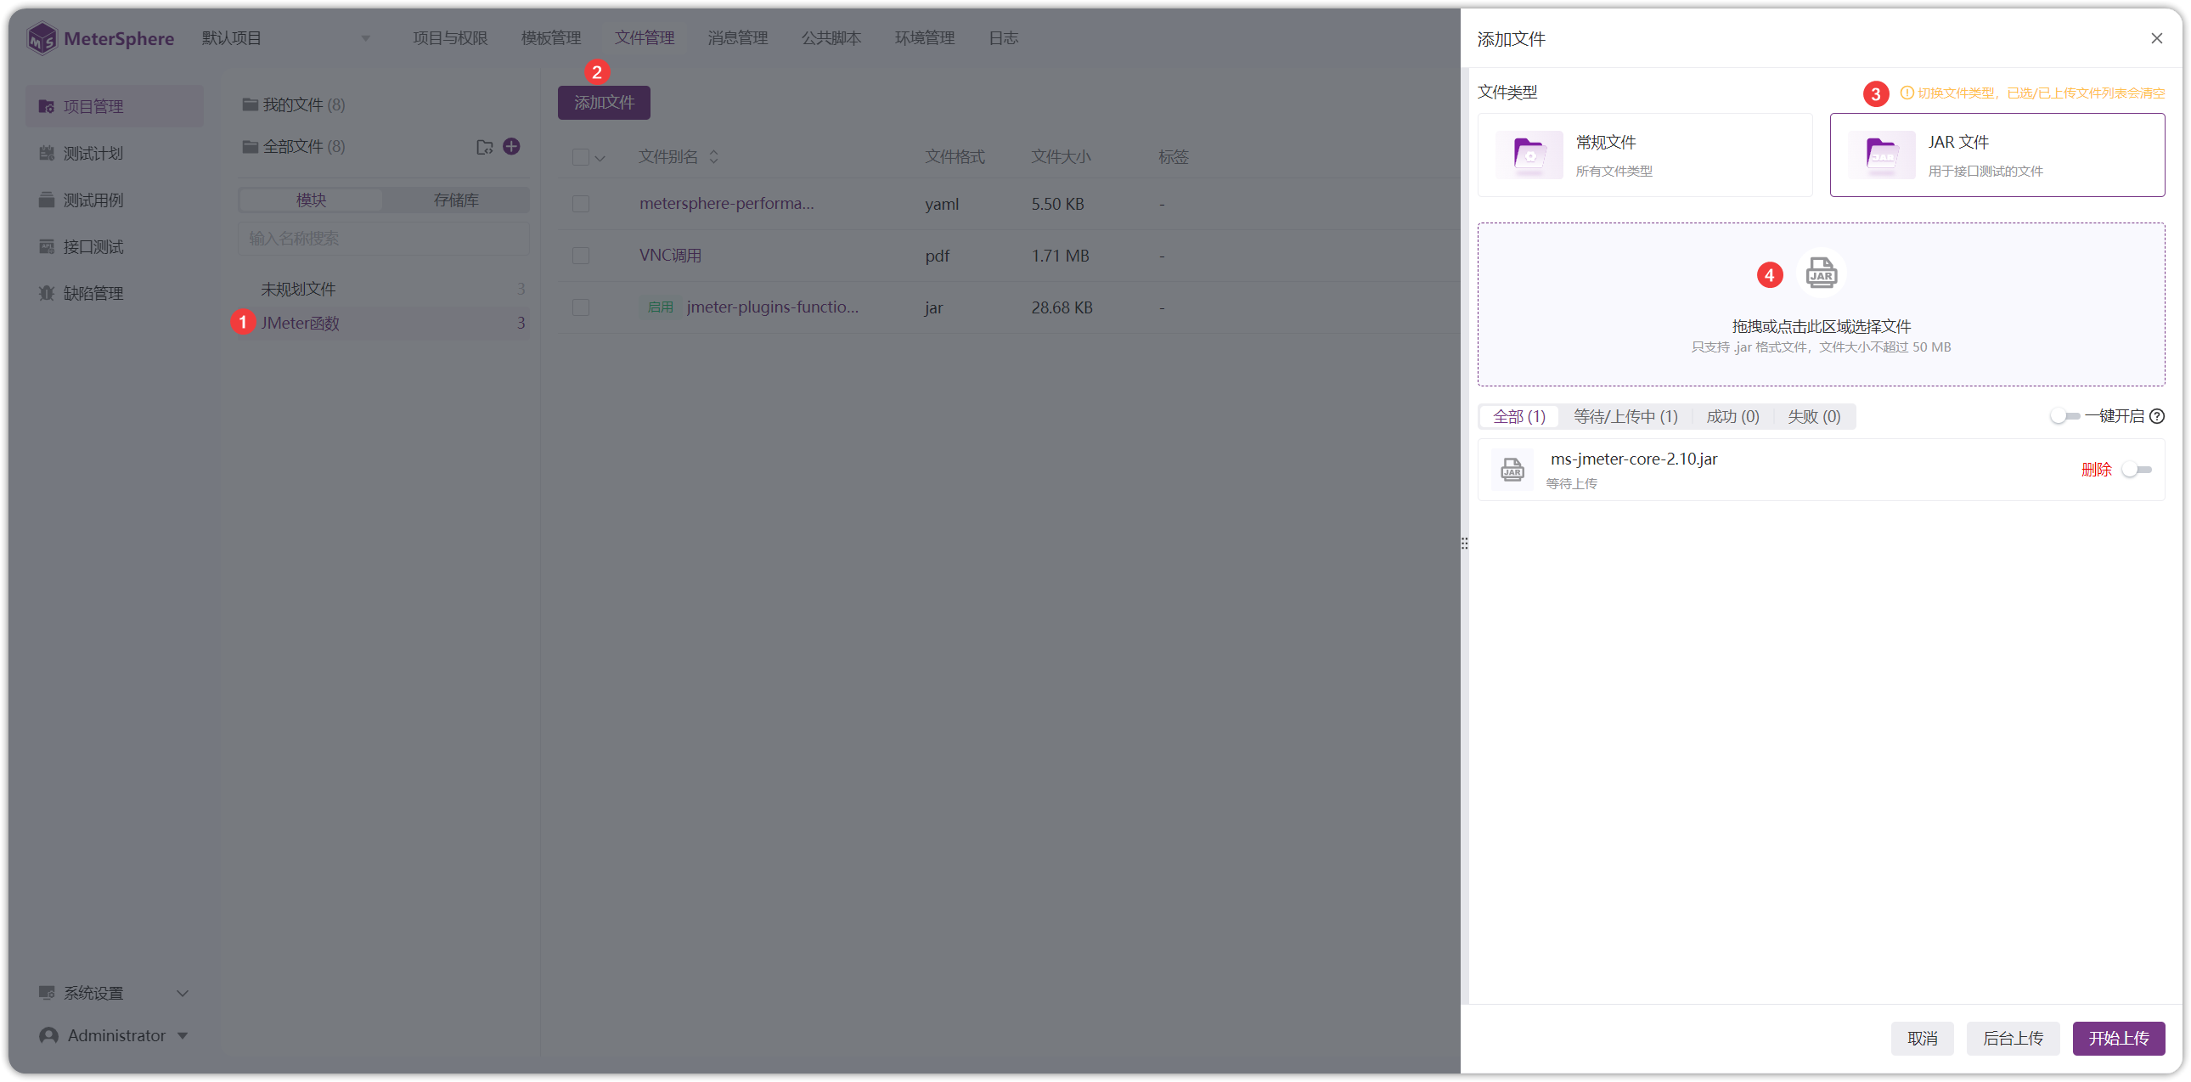Open 环境管理 in the top menu

coord(925,38)
